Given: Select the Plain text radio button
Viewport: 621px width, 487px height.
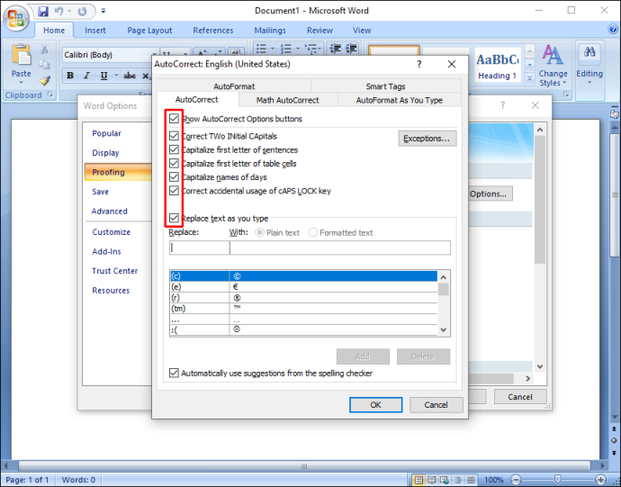Looking at the screenshot, I should point(259,232).
